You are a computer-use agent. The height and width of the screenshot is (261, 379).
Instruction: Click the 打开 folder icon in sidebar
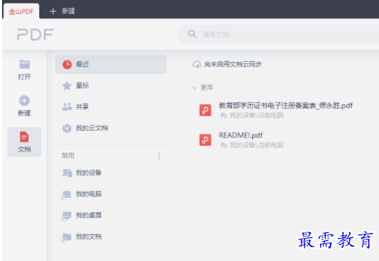point(25,64)
